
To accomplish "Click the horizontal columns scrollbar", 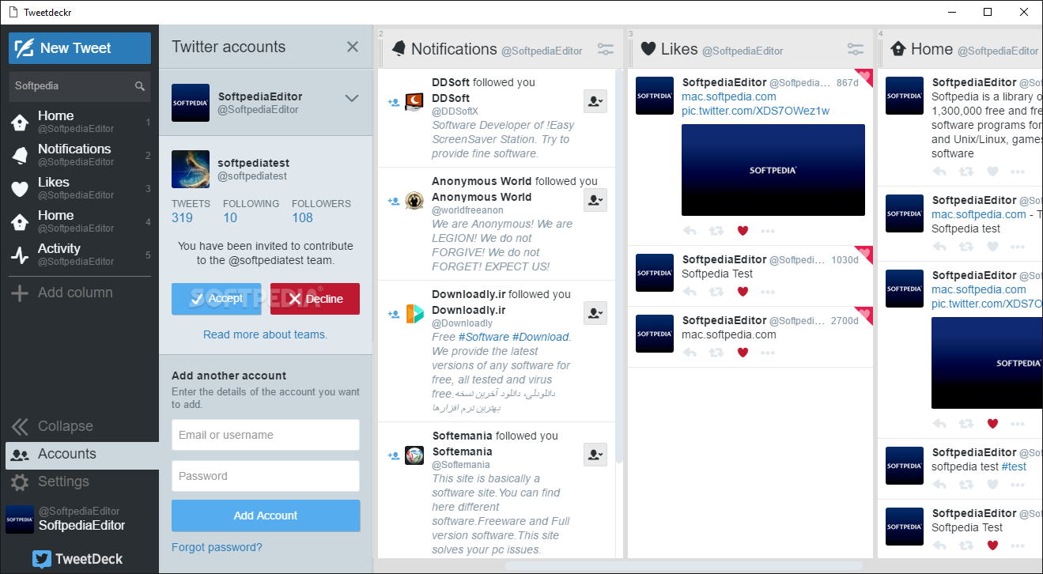I will point(684,566).
